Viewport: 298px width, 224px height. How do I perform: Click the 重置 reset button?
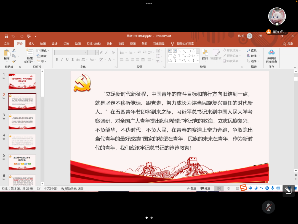coord(42,56)
